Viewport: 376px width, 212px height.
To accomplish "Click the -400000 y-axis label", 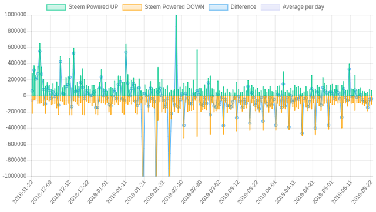I will 16,128.
